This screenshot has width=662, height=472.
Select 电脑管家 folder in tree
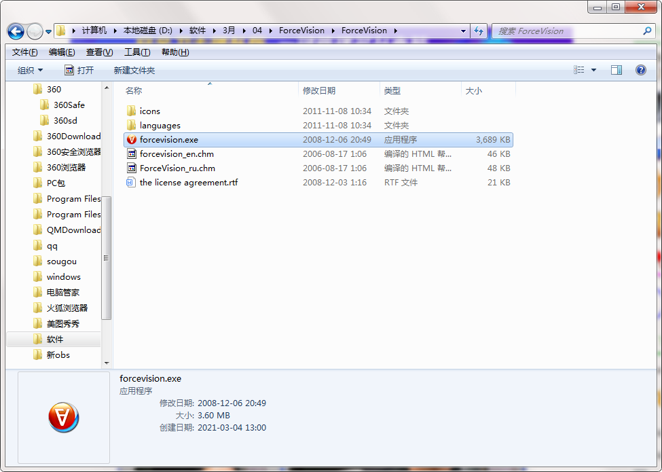pyautogui.click(x=56, y=293)
